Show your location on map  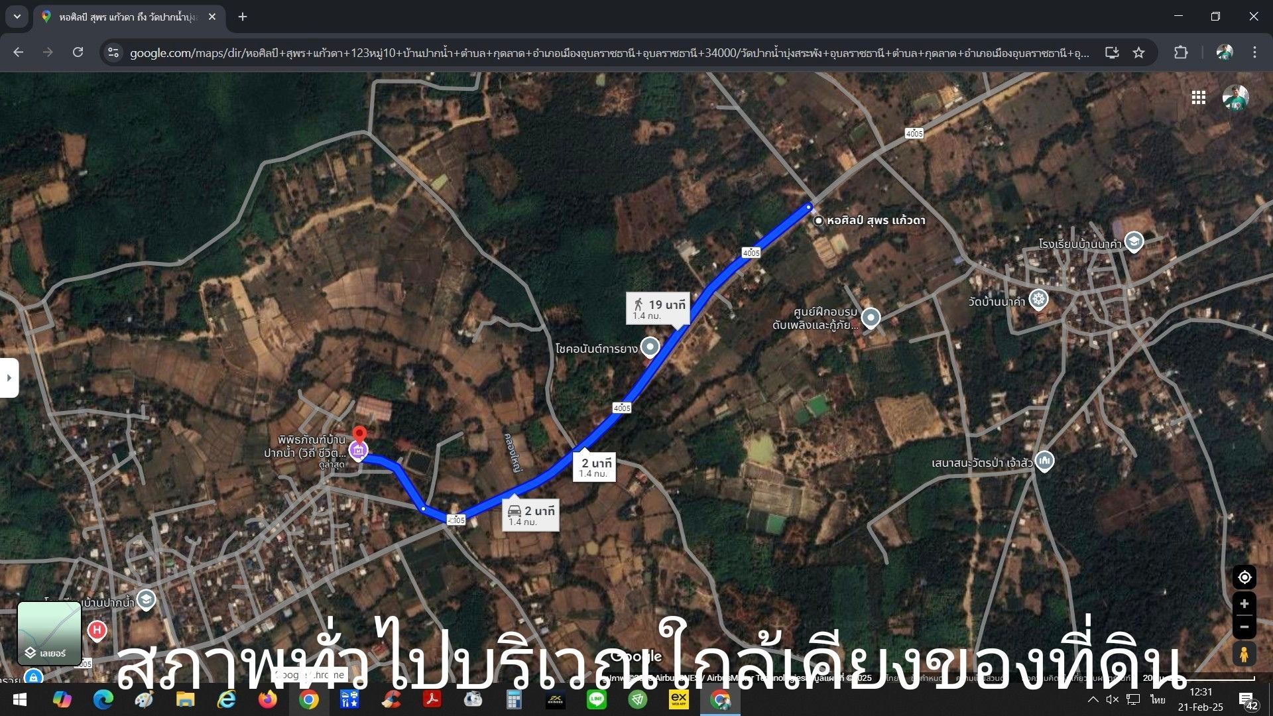point(1244,577)
